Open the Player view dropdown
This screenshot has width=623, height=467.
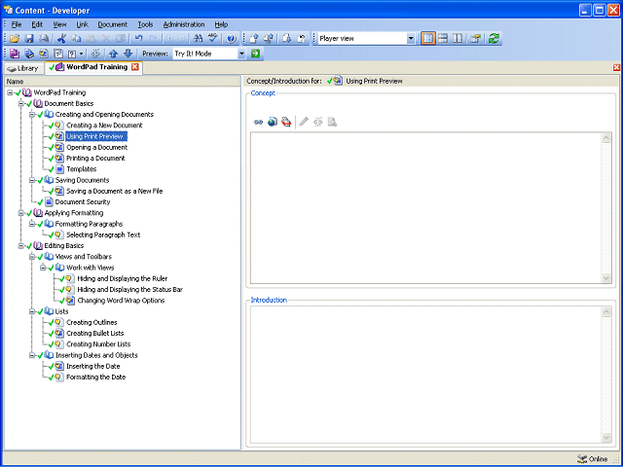click(x=411, y=39)
